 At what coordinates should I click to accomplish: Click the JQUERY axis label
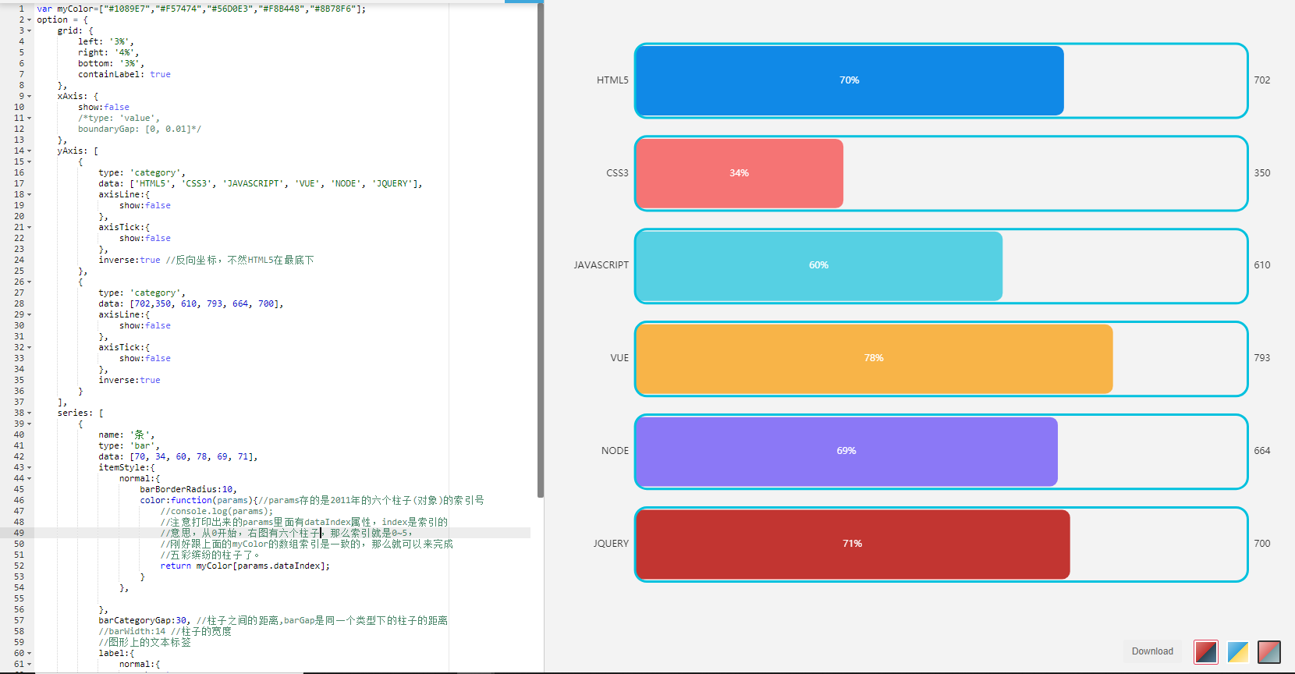point(611,544)
